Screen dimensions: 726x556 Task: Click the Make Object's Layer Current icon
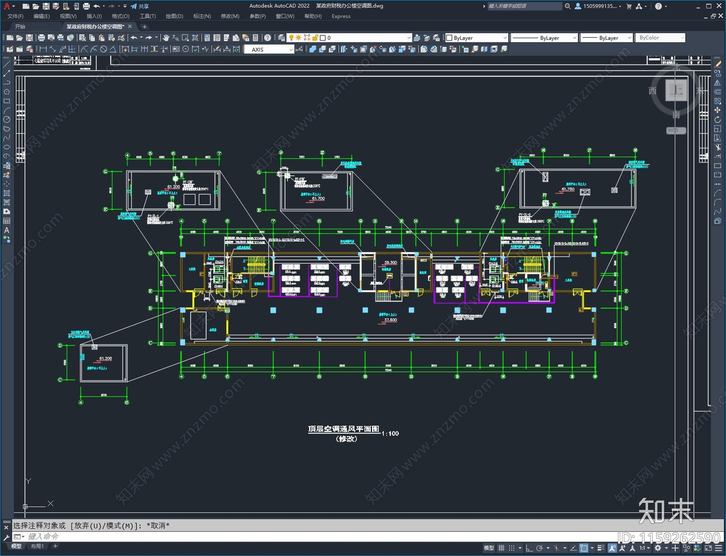point(417,38)
